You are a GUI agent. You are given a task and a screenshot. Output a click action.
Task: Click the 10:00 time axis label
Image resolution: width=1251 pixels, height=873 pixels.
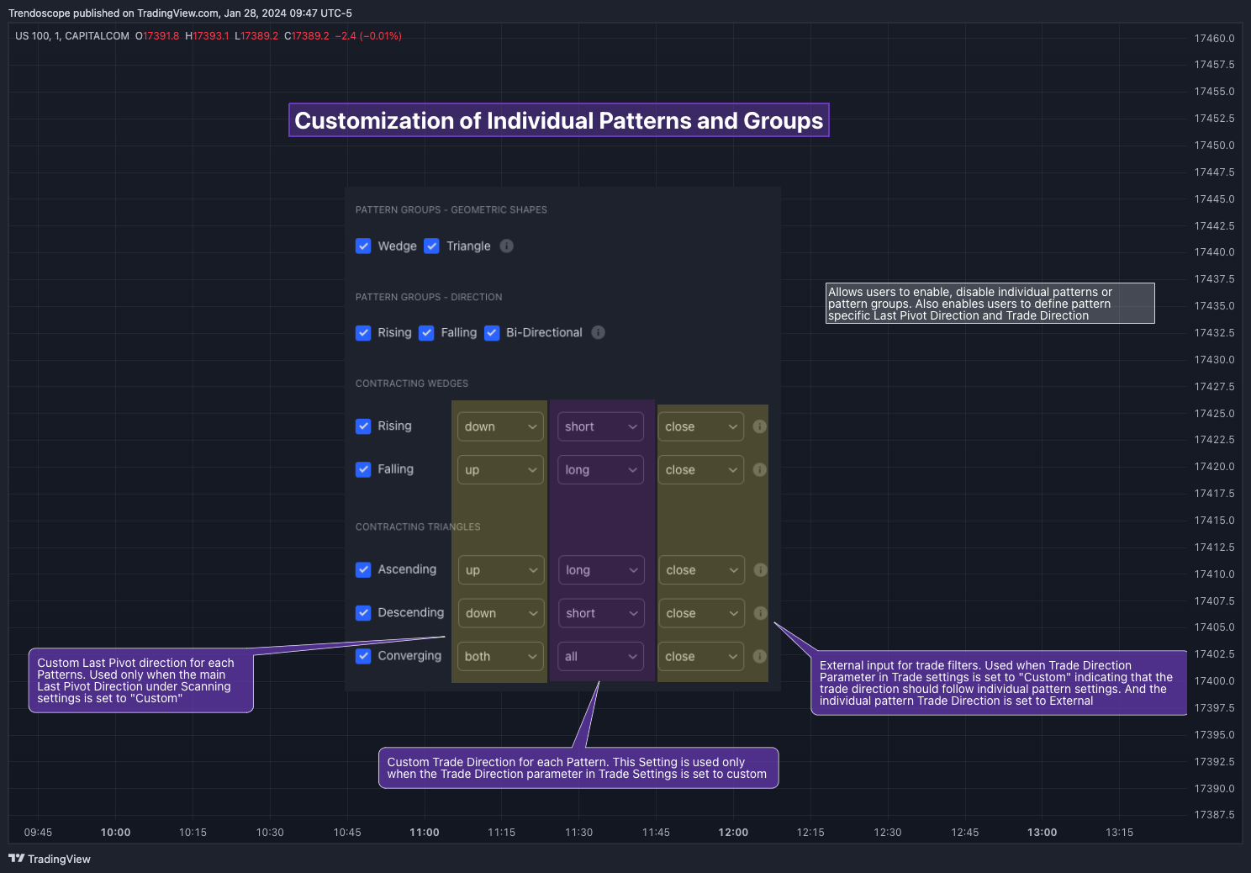tap(115, 833)
